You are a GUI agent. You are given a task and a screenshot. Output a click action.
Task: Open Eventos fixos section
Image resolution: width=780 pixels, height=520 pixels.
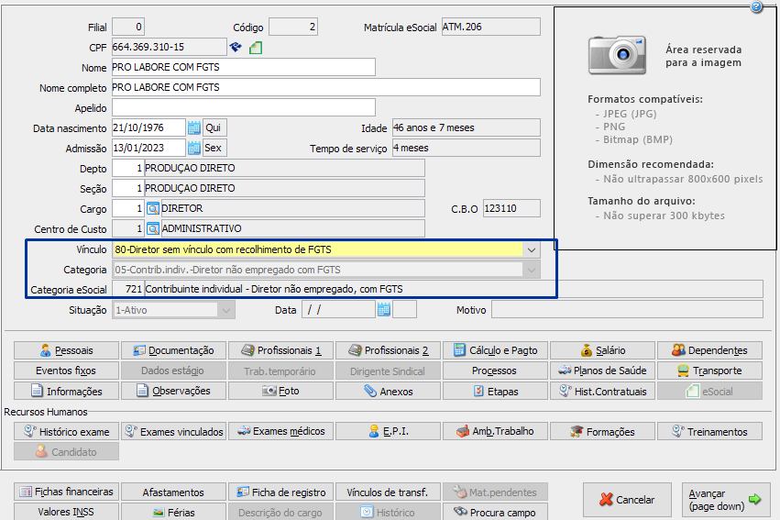pos(66,371)
